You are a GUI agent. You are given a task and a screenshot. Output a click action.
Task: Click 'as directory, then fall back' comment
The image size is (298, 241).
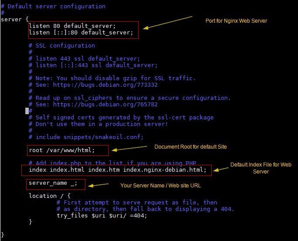click(145, 209)
